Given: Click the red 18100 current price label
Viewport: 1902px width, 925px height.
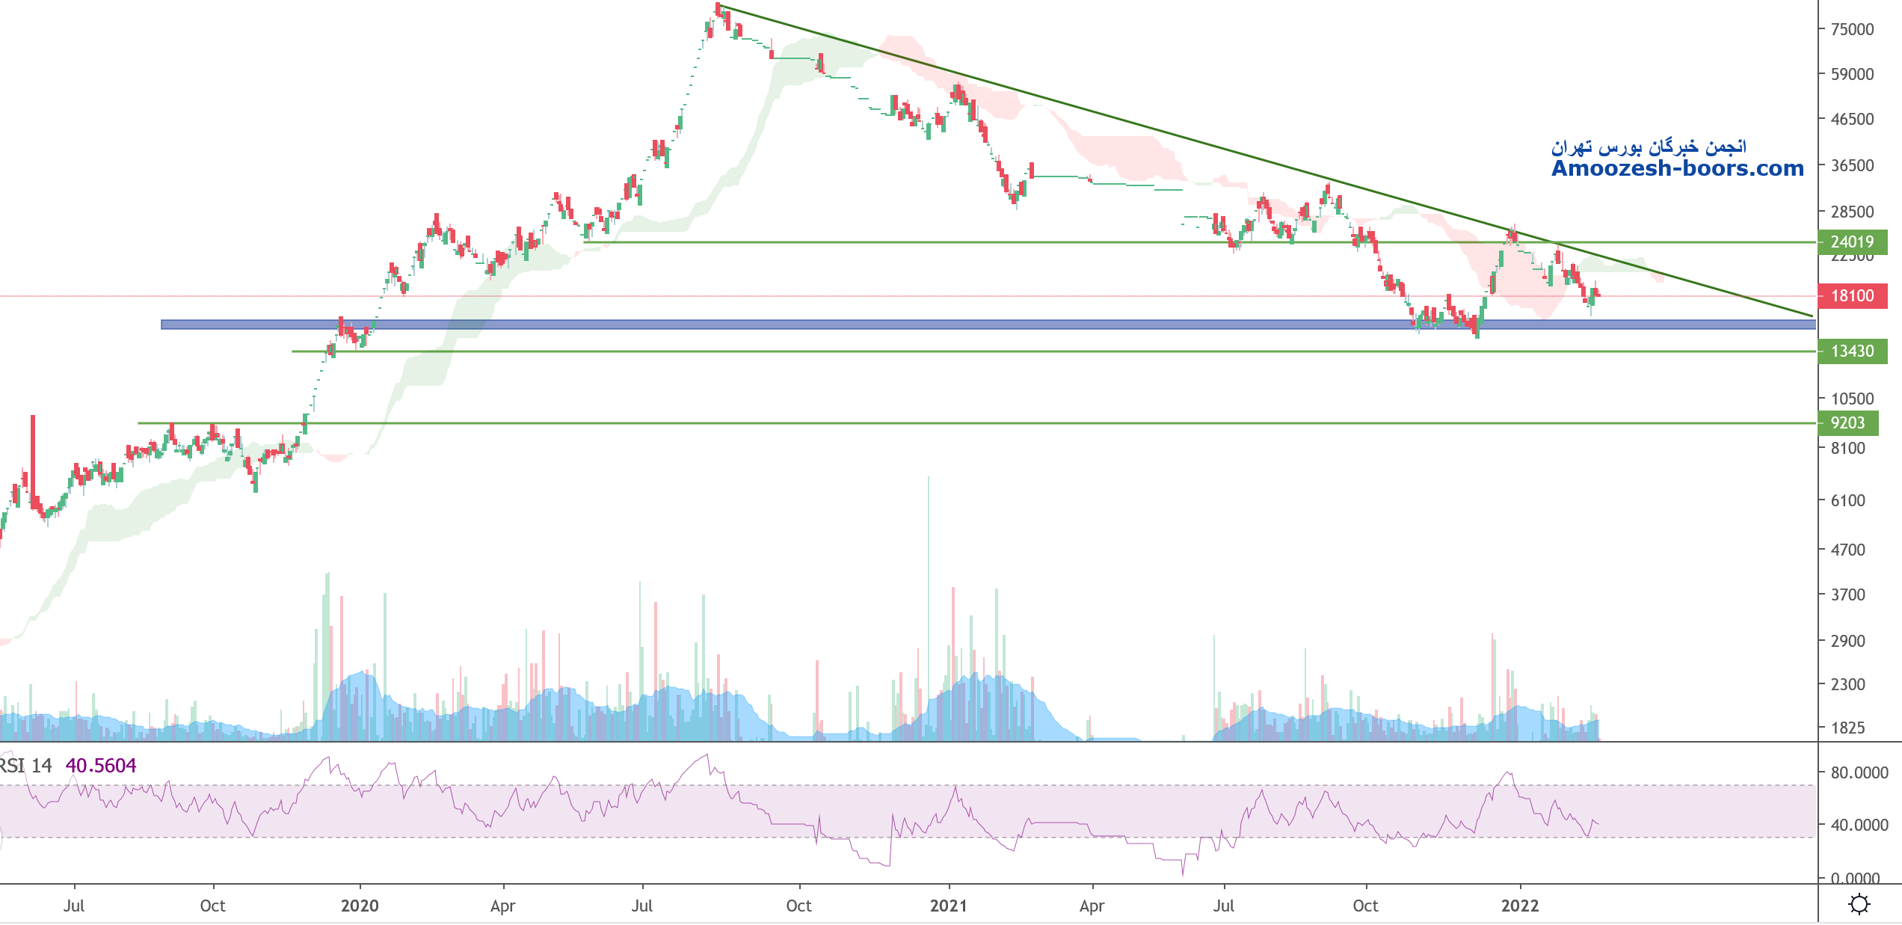Looking at the screenshot, I should pos(1852,296).
